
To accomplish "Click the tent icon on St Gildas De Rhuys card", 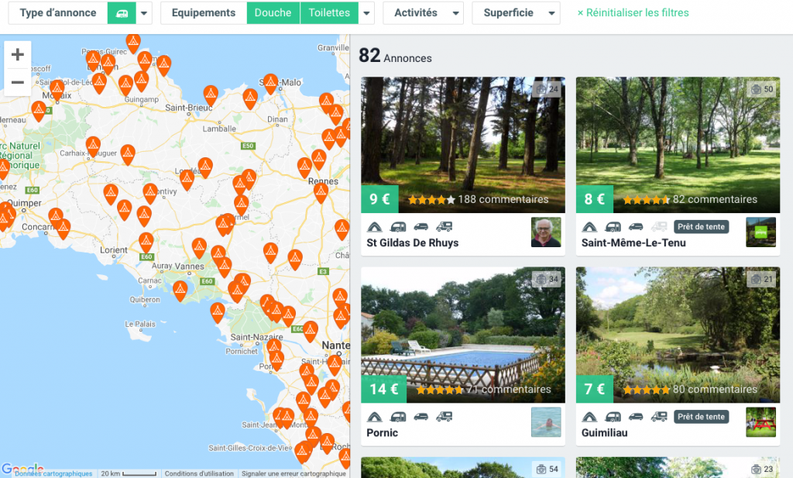I will (x=374, y=227).
